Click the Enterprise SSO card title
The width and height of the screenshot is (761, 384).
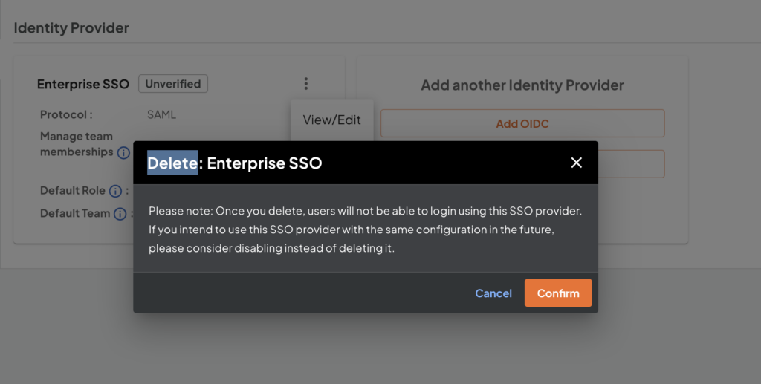[x=83, y=85]
